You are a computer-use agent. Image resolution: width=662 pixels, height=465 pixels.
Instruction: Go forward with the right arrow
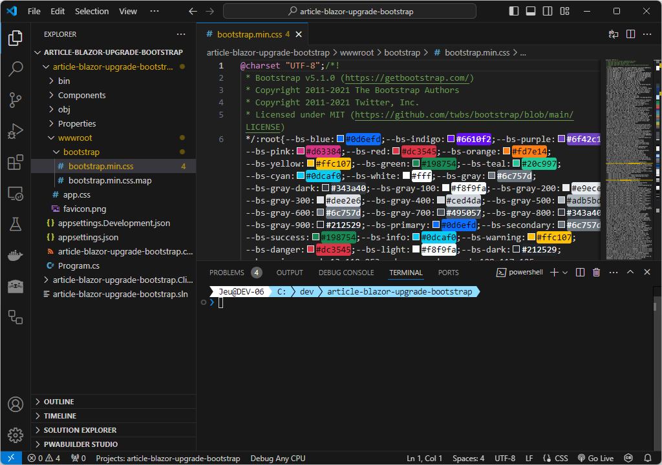tap(209, 12)
